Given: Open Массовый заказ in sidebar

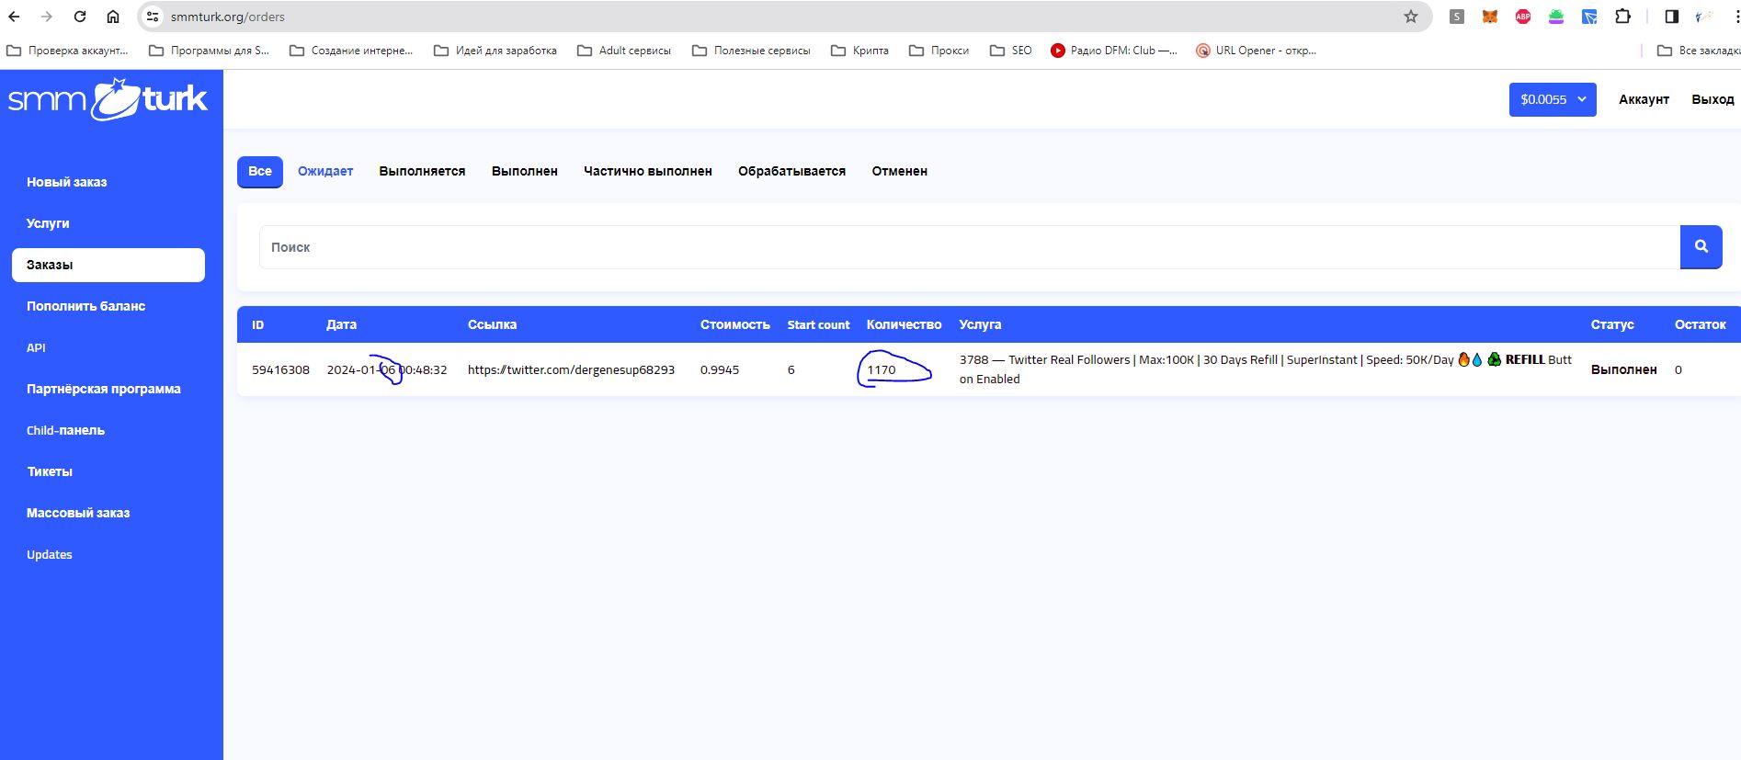Looking at the screenshot, I should 78,513.
